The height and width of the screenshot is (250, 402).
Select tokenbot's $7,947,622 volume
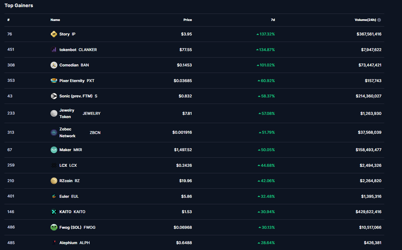click(371, 50)
